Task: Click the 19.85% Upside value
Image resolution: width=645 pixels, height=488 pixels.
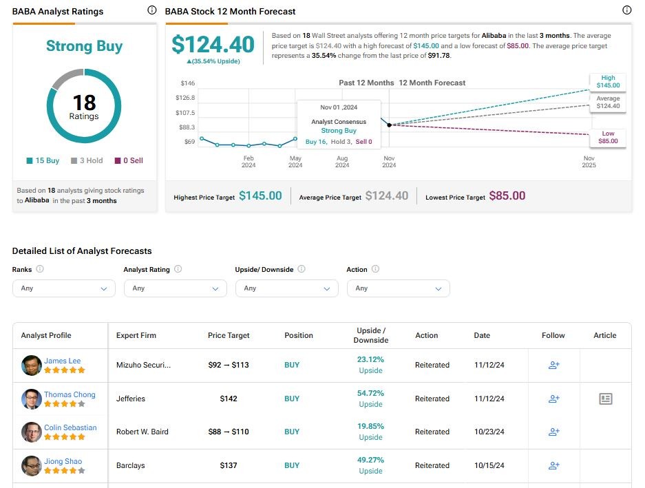Action: pos(370,432)
